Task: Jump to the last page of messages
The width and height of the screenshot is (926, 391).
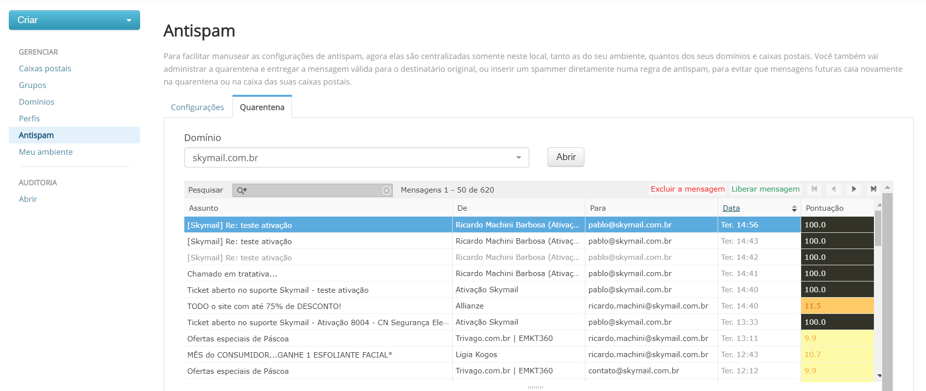Action: pyautogui.click(x=873, y=189)
